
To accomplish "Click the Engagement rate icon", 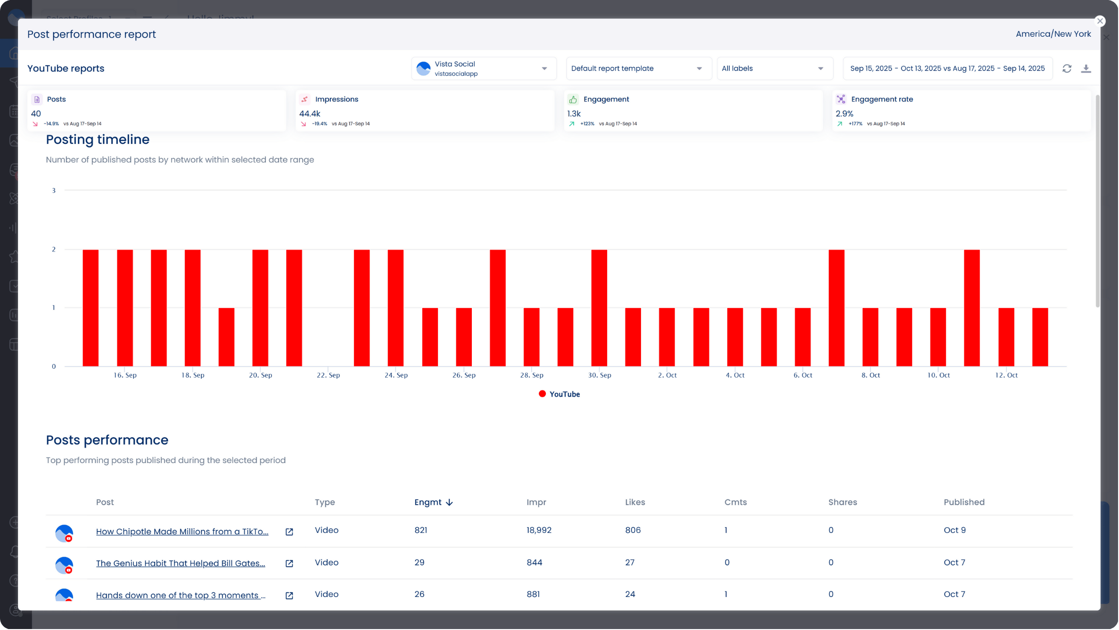I will (841, 99).
